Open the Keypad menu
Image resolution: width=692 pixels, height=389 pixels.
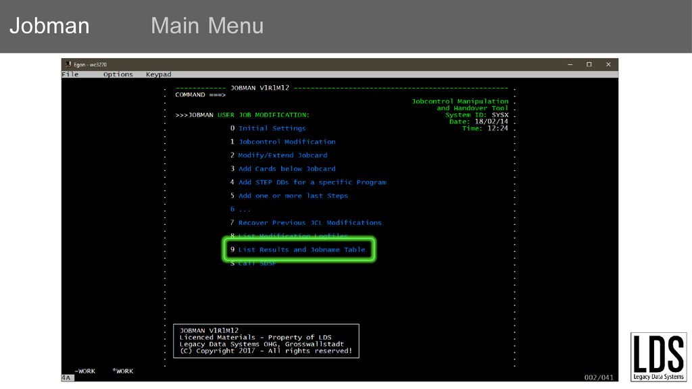(158, 74)
